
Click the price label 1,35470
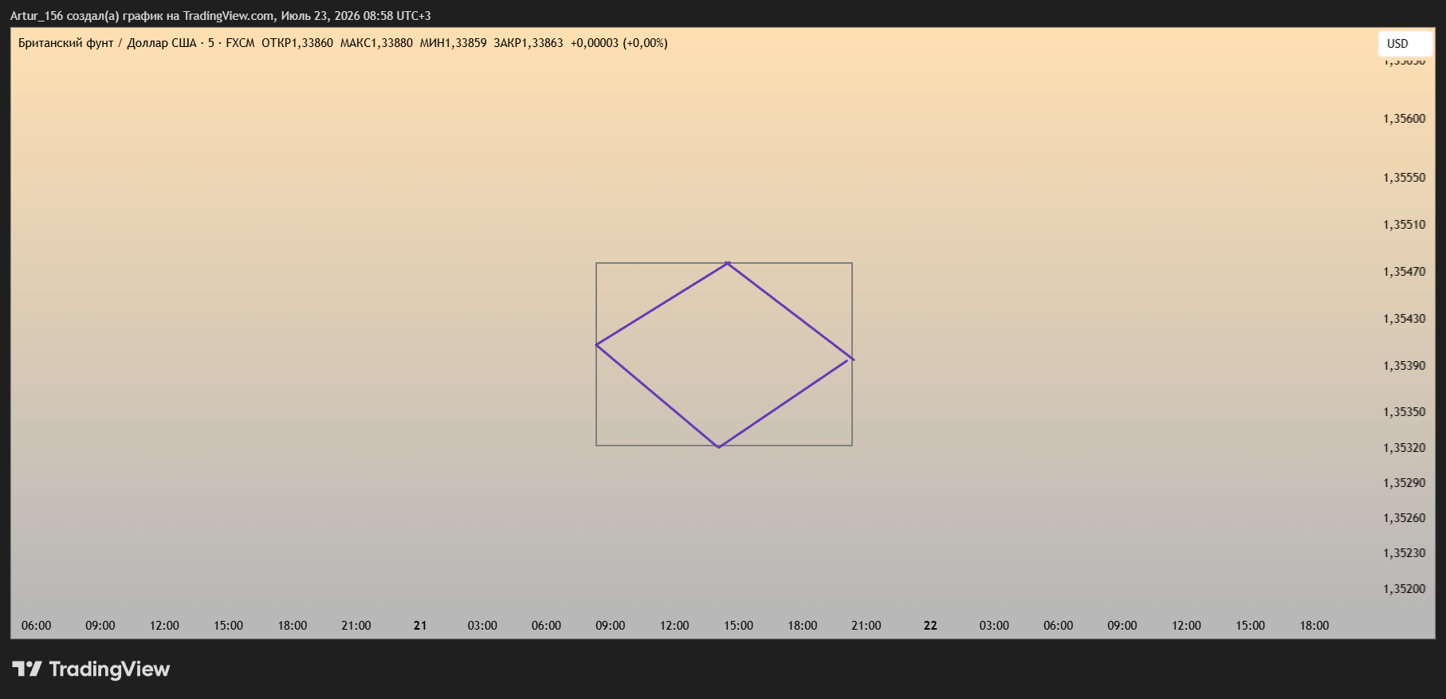(x=1405, y=272)
